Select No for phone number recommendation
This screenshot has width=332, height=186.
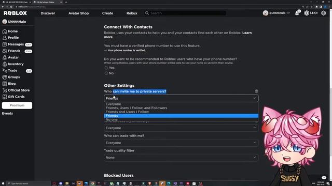(106, 73)
